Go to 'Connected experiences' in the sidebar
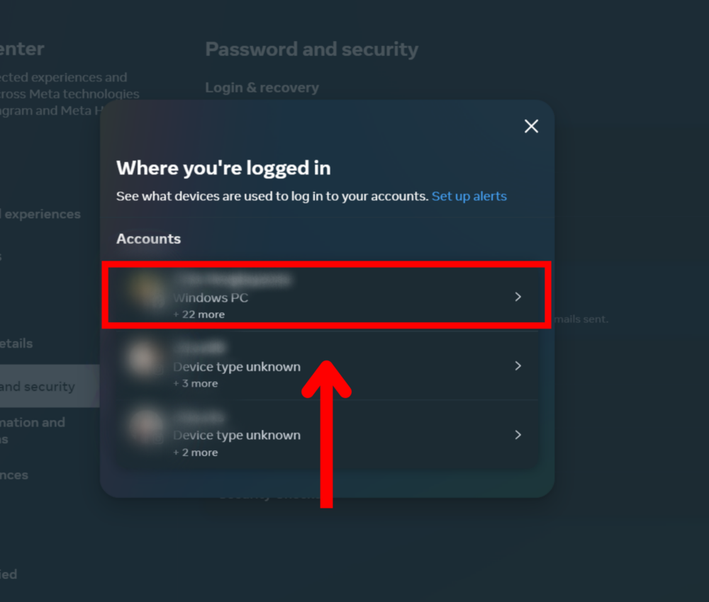The width and height of the screenshot is (709, 602). coord(40,214)
